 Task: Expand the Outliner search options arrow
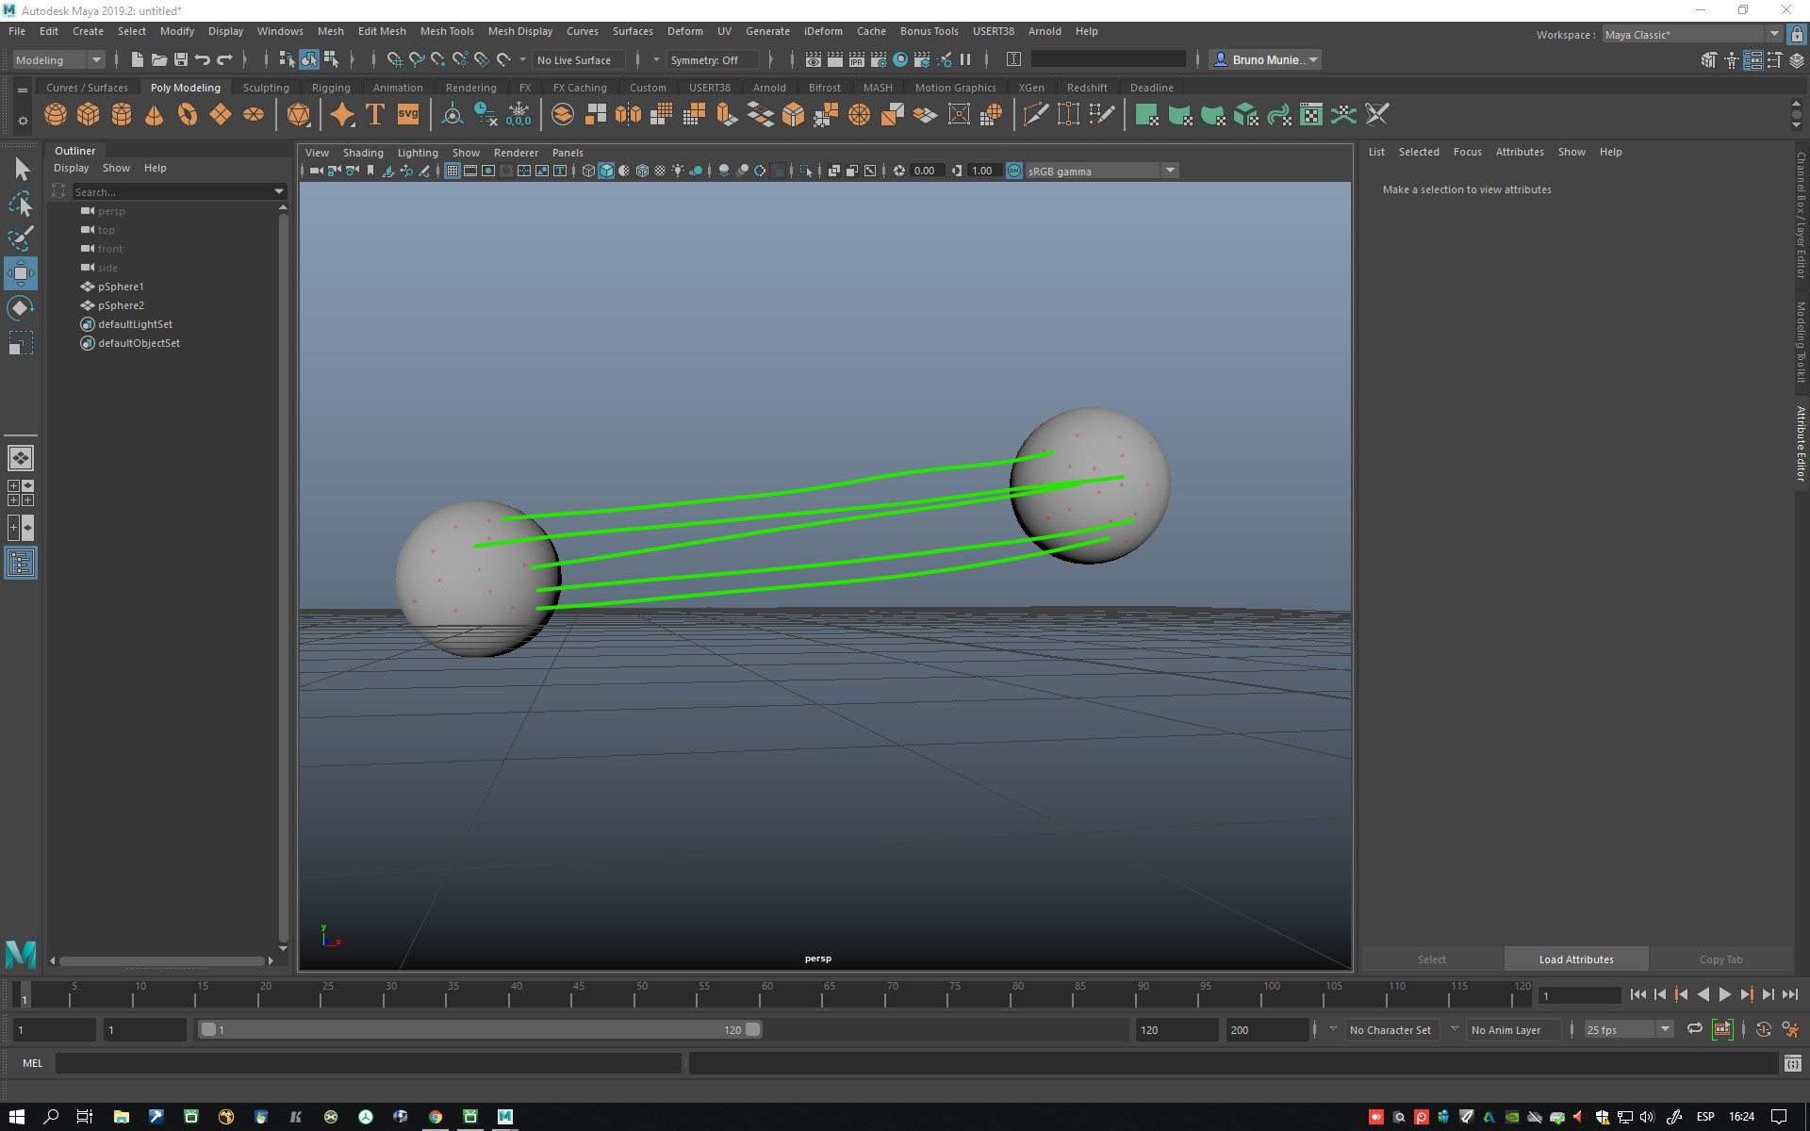coord(278,191)
